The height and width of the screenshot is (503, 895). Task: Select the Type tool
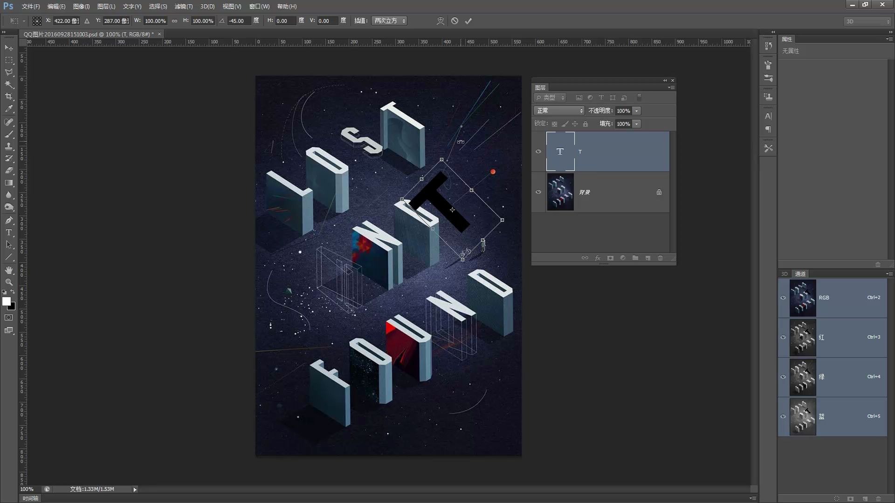point(8,233)
